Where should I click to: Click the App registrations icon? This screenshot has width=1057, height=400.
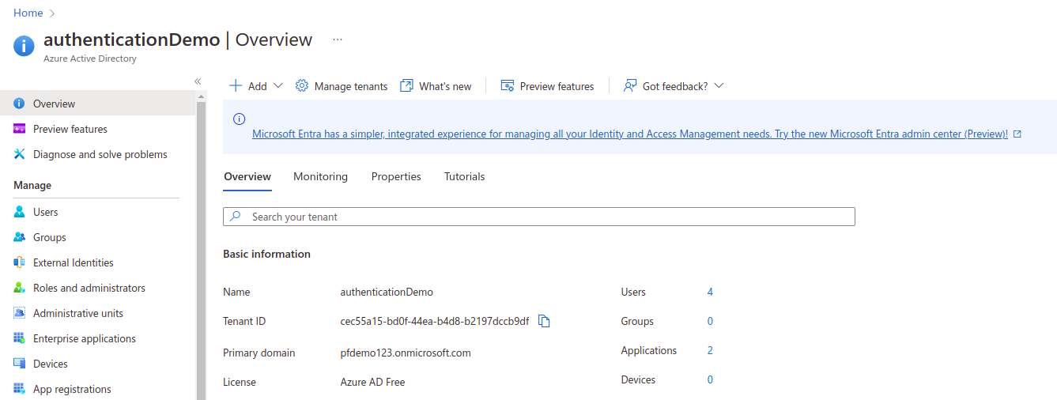point(20,389)
